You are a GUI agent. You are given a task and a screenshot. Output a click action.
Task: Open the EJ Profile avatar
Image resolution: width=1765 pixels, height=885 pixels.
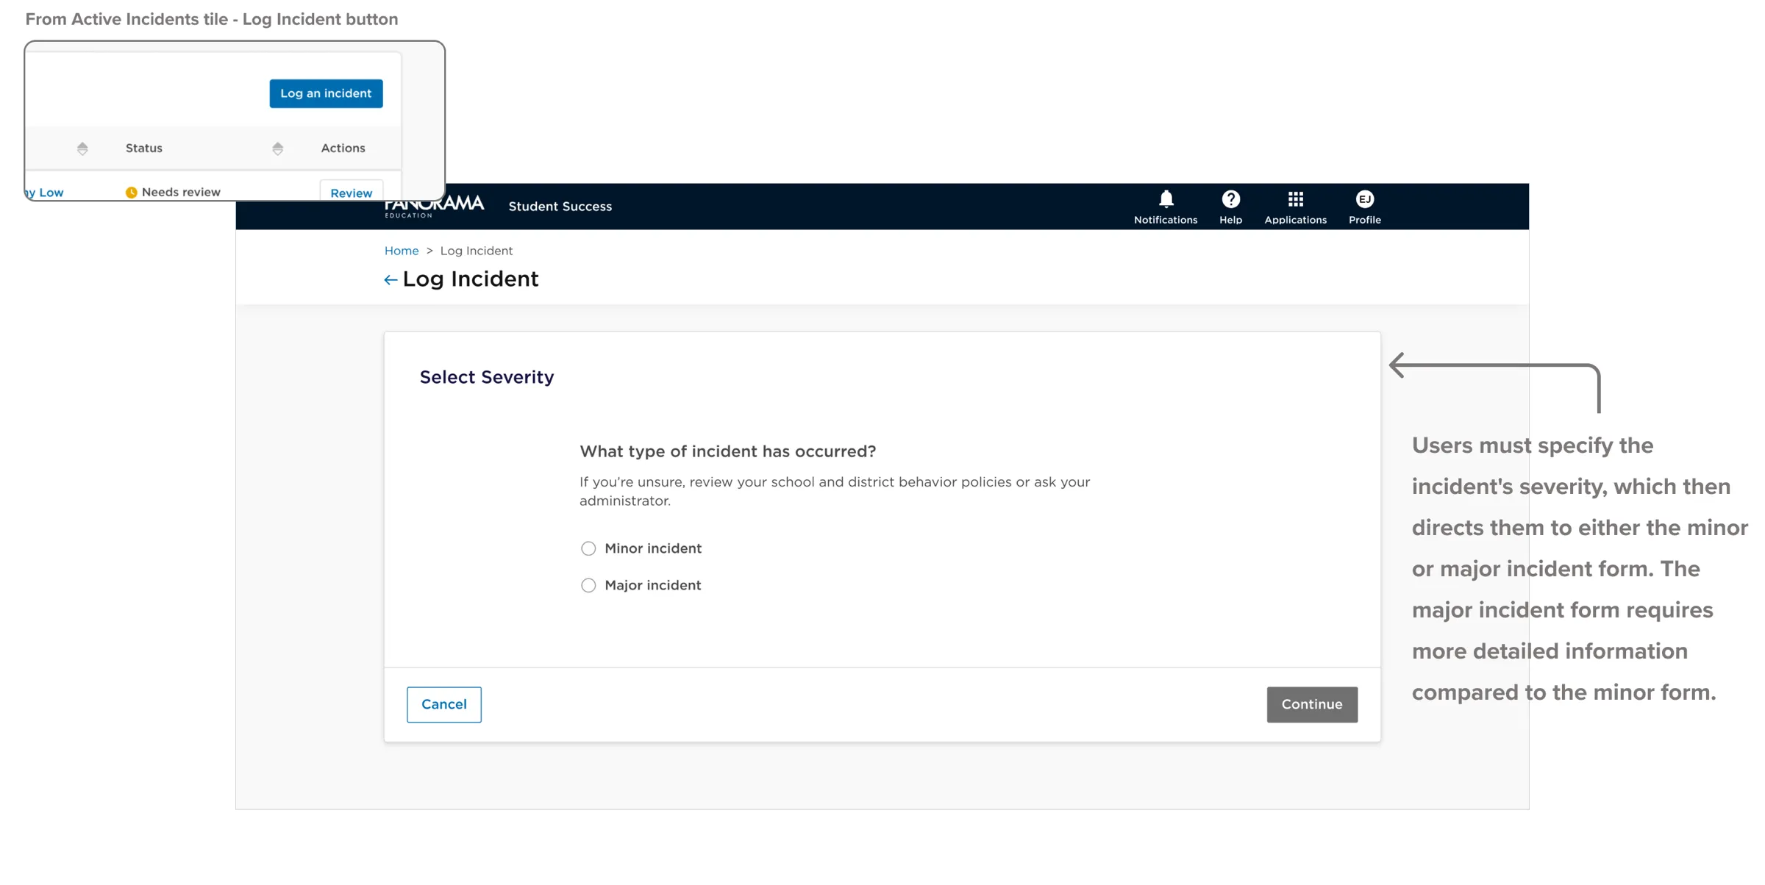click(x=1364, y=199)
